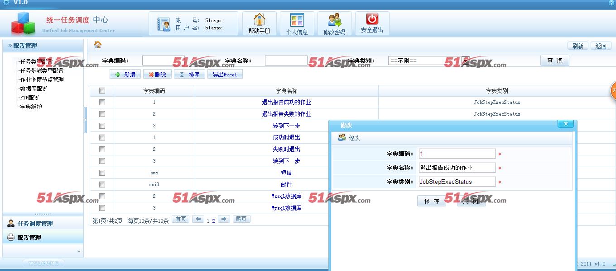The image size is (616, 271).
Task: Open the Mssql数据库 link
Action: [286, 196]
